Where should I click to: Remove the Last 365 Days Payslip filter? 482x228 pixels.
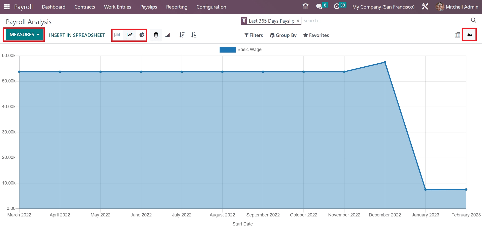coord(298,21)
